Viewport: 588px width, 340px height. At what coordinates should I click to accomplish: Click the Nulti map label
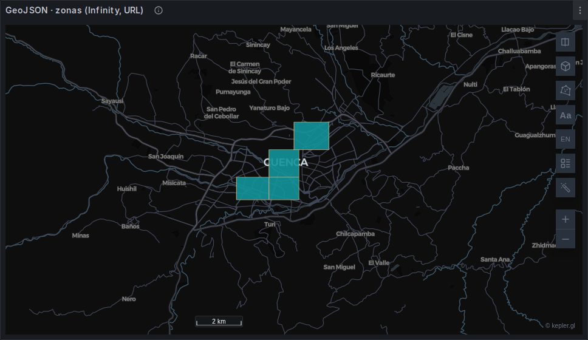470,84
